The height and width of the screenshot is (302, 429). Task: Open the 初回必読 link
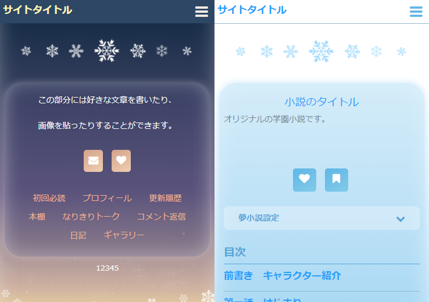[49, 198]
